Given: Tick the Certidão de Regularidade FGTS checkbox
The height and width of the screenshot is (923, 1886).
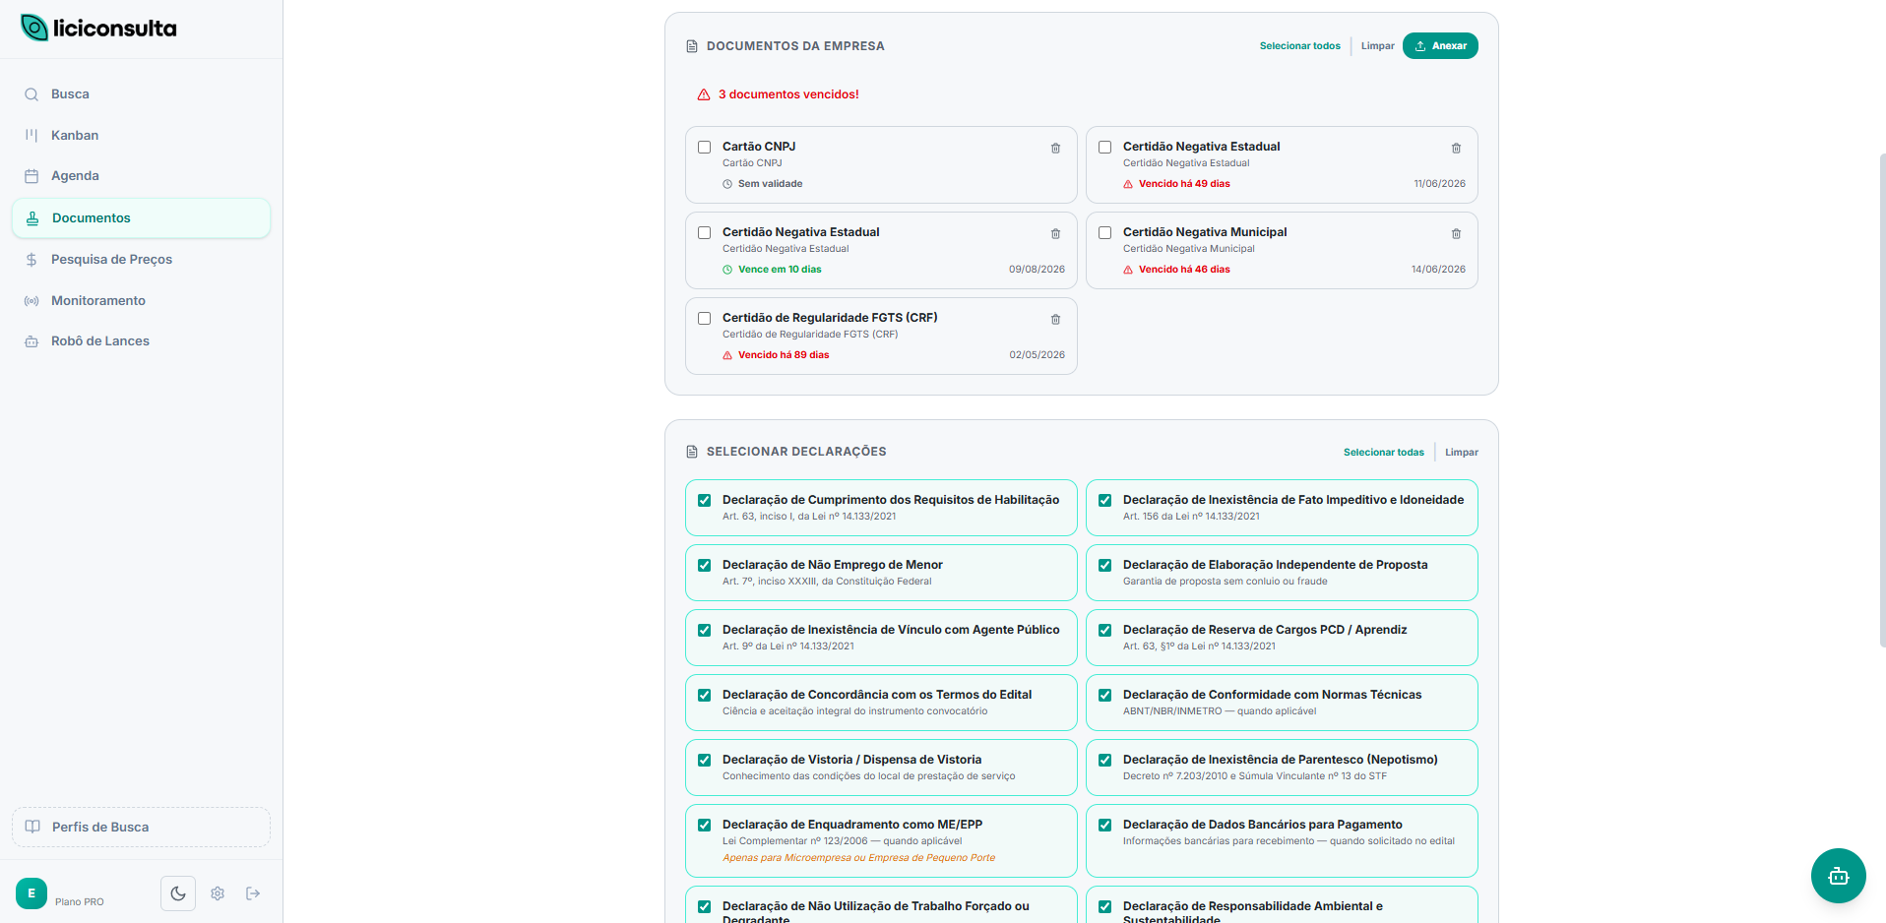Looking at the screenshot, I should (x=705, y=318).
